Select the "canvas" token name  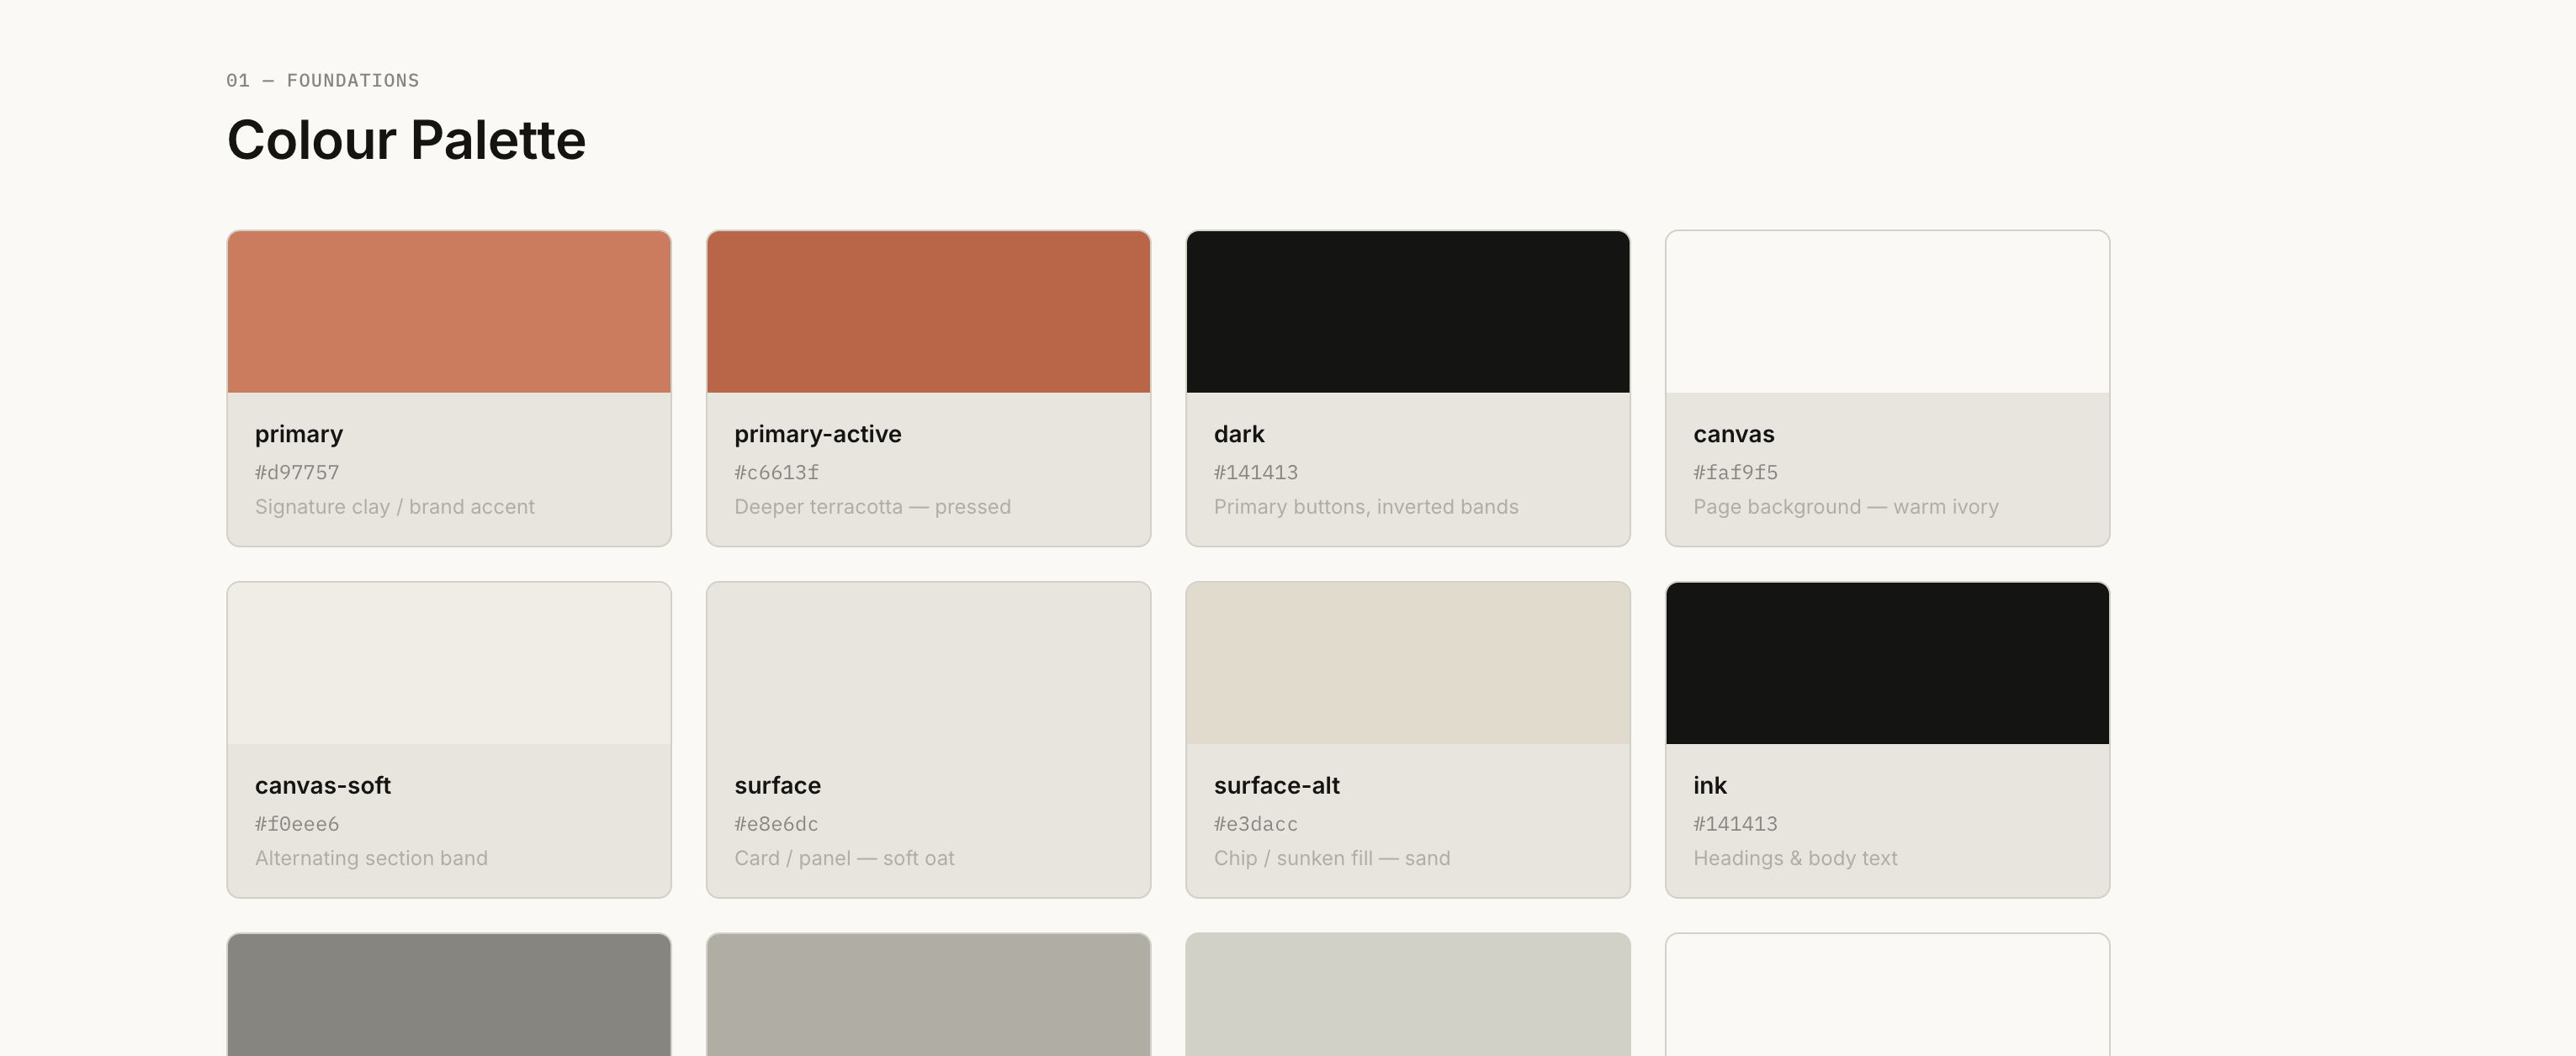(1734, 435)
